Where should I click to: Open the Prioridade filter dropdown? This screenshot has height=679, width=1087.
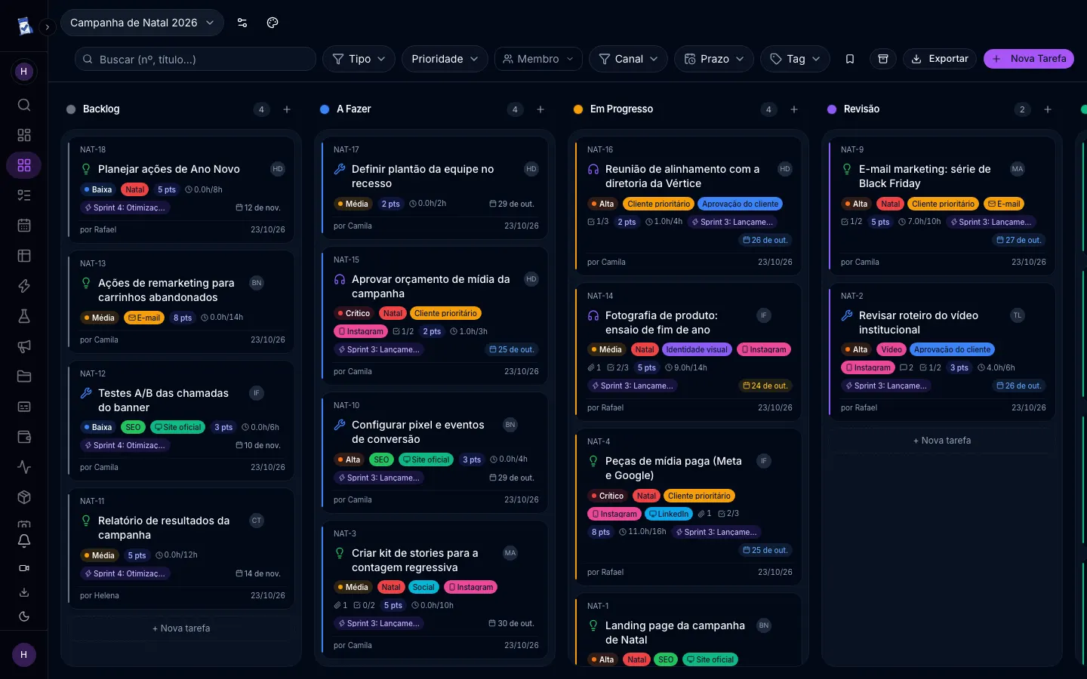[445, 59]
